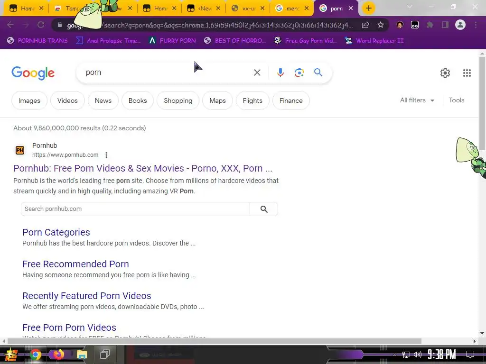
Task: Bookmark this page with the star icon
Action: 381,25
